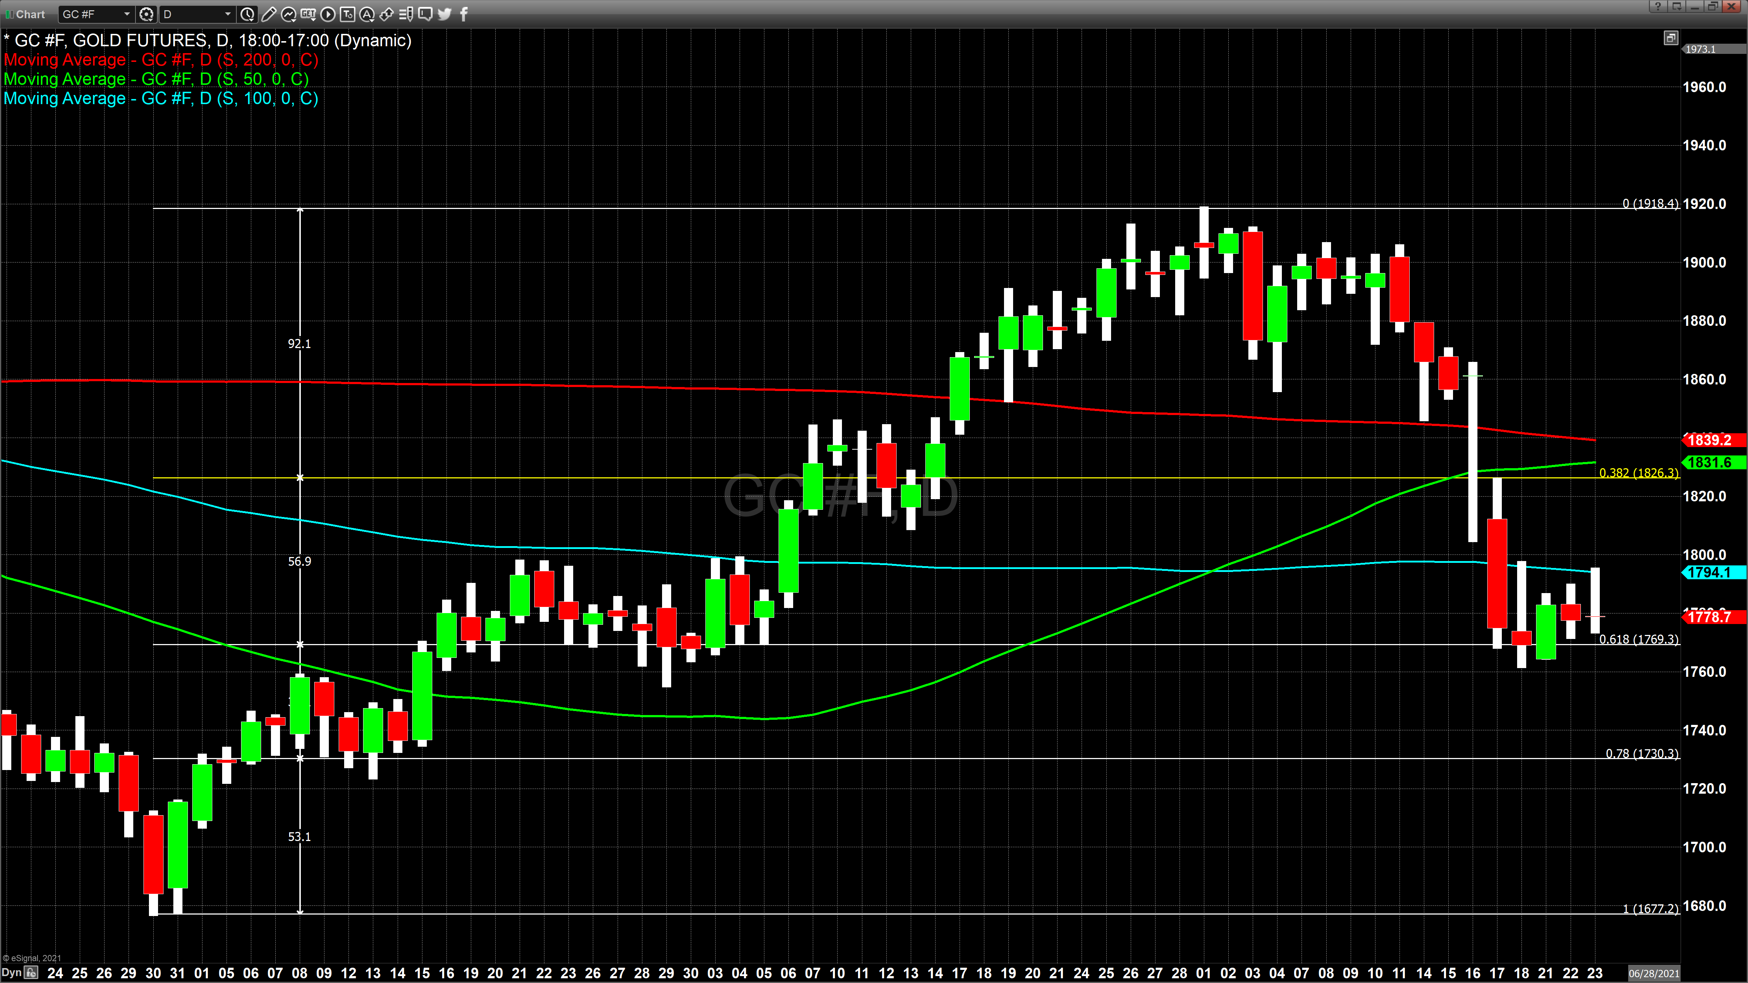Click the GET data toolbar icon
This screenshot has width=1748, height=983.
[x=308, y=14]
